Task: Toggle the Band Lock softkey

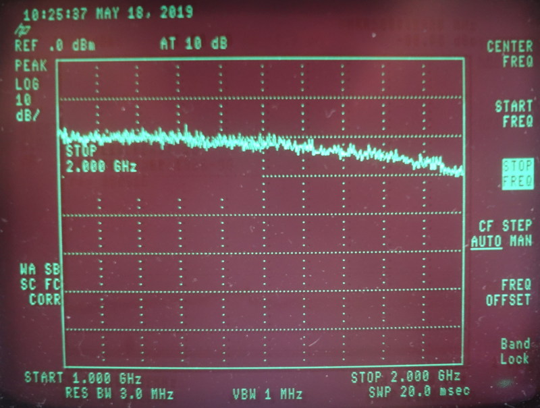Action: (x=515, y=351)
